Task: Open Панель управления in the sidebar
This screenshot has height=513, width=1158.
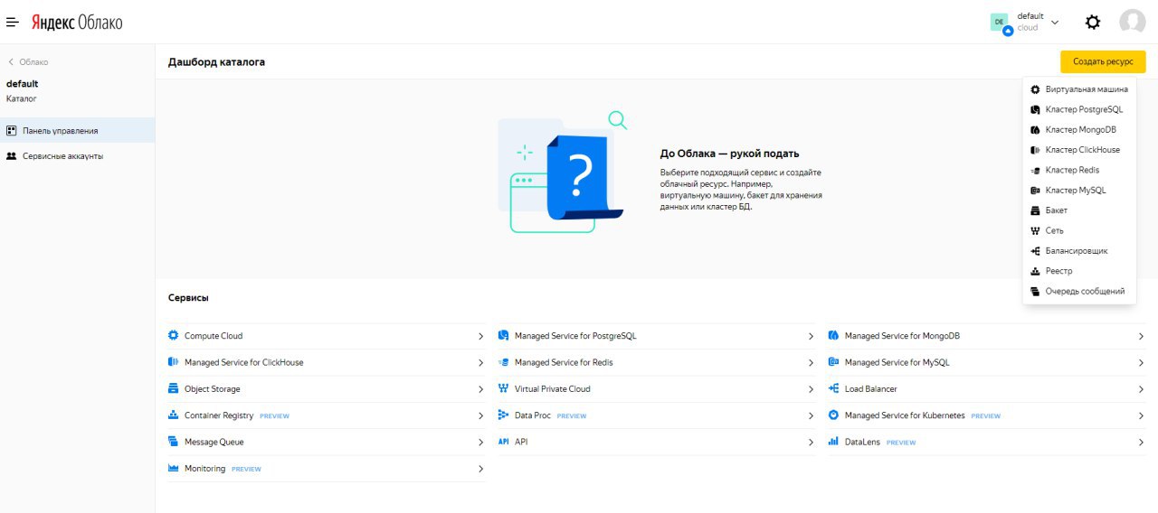Action: 77,131
